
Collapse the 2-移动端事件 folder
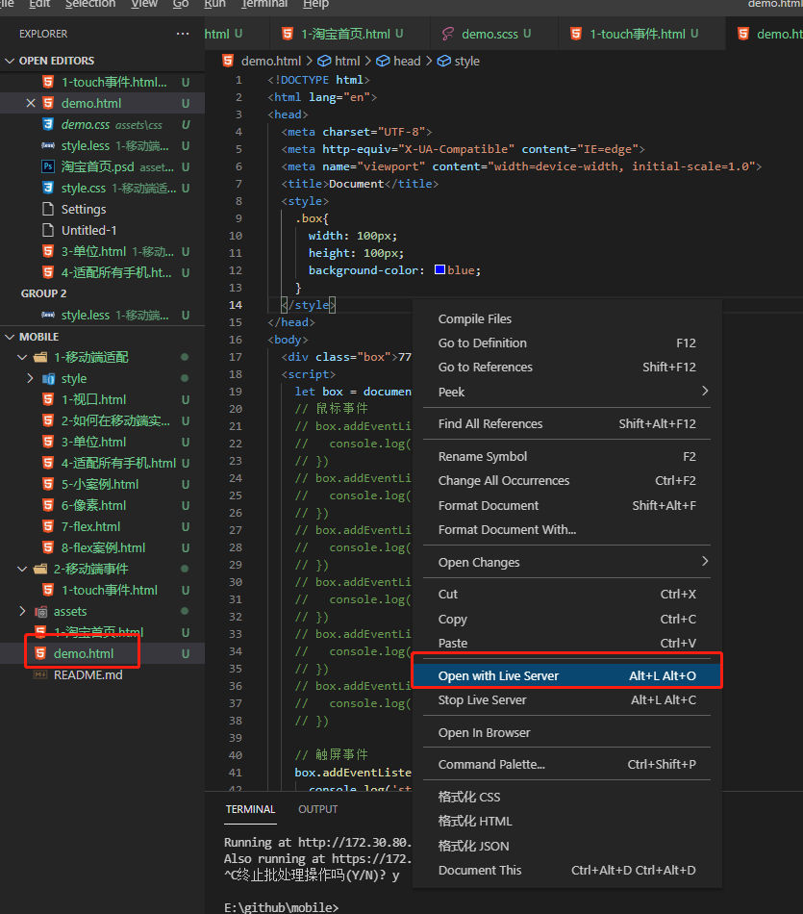23,569
